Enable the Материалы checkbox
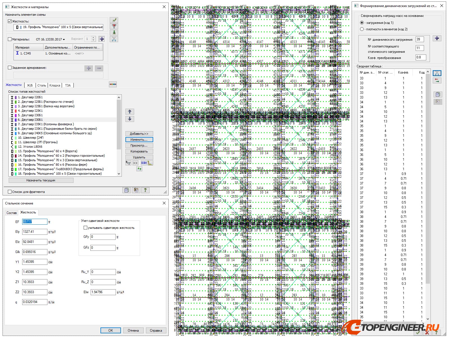This screenshot has width=449, height=337. (10, 39)
